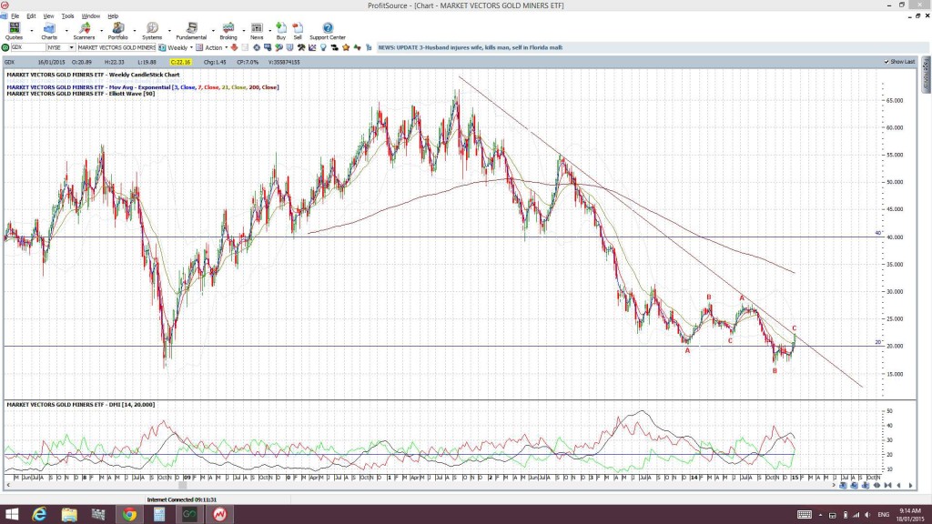Click the first blue icon on the chart's bottom bar
Image resolution: width=932 pixels, height=524 pixels.
[843, 486]
